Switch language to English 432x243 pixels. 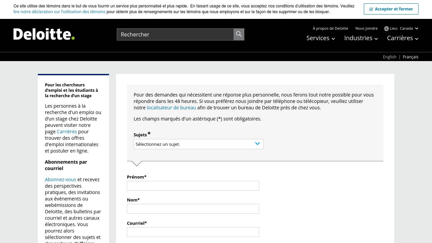pyautogui.click(x=389, y=57)
